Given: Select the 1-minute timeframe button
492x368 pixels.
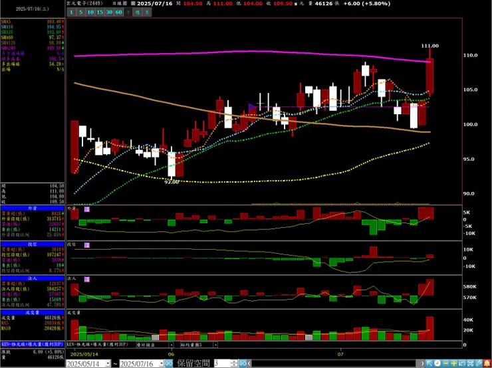Looking at the screenshot, I should [x=71, y=12].
